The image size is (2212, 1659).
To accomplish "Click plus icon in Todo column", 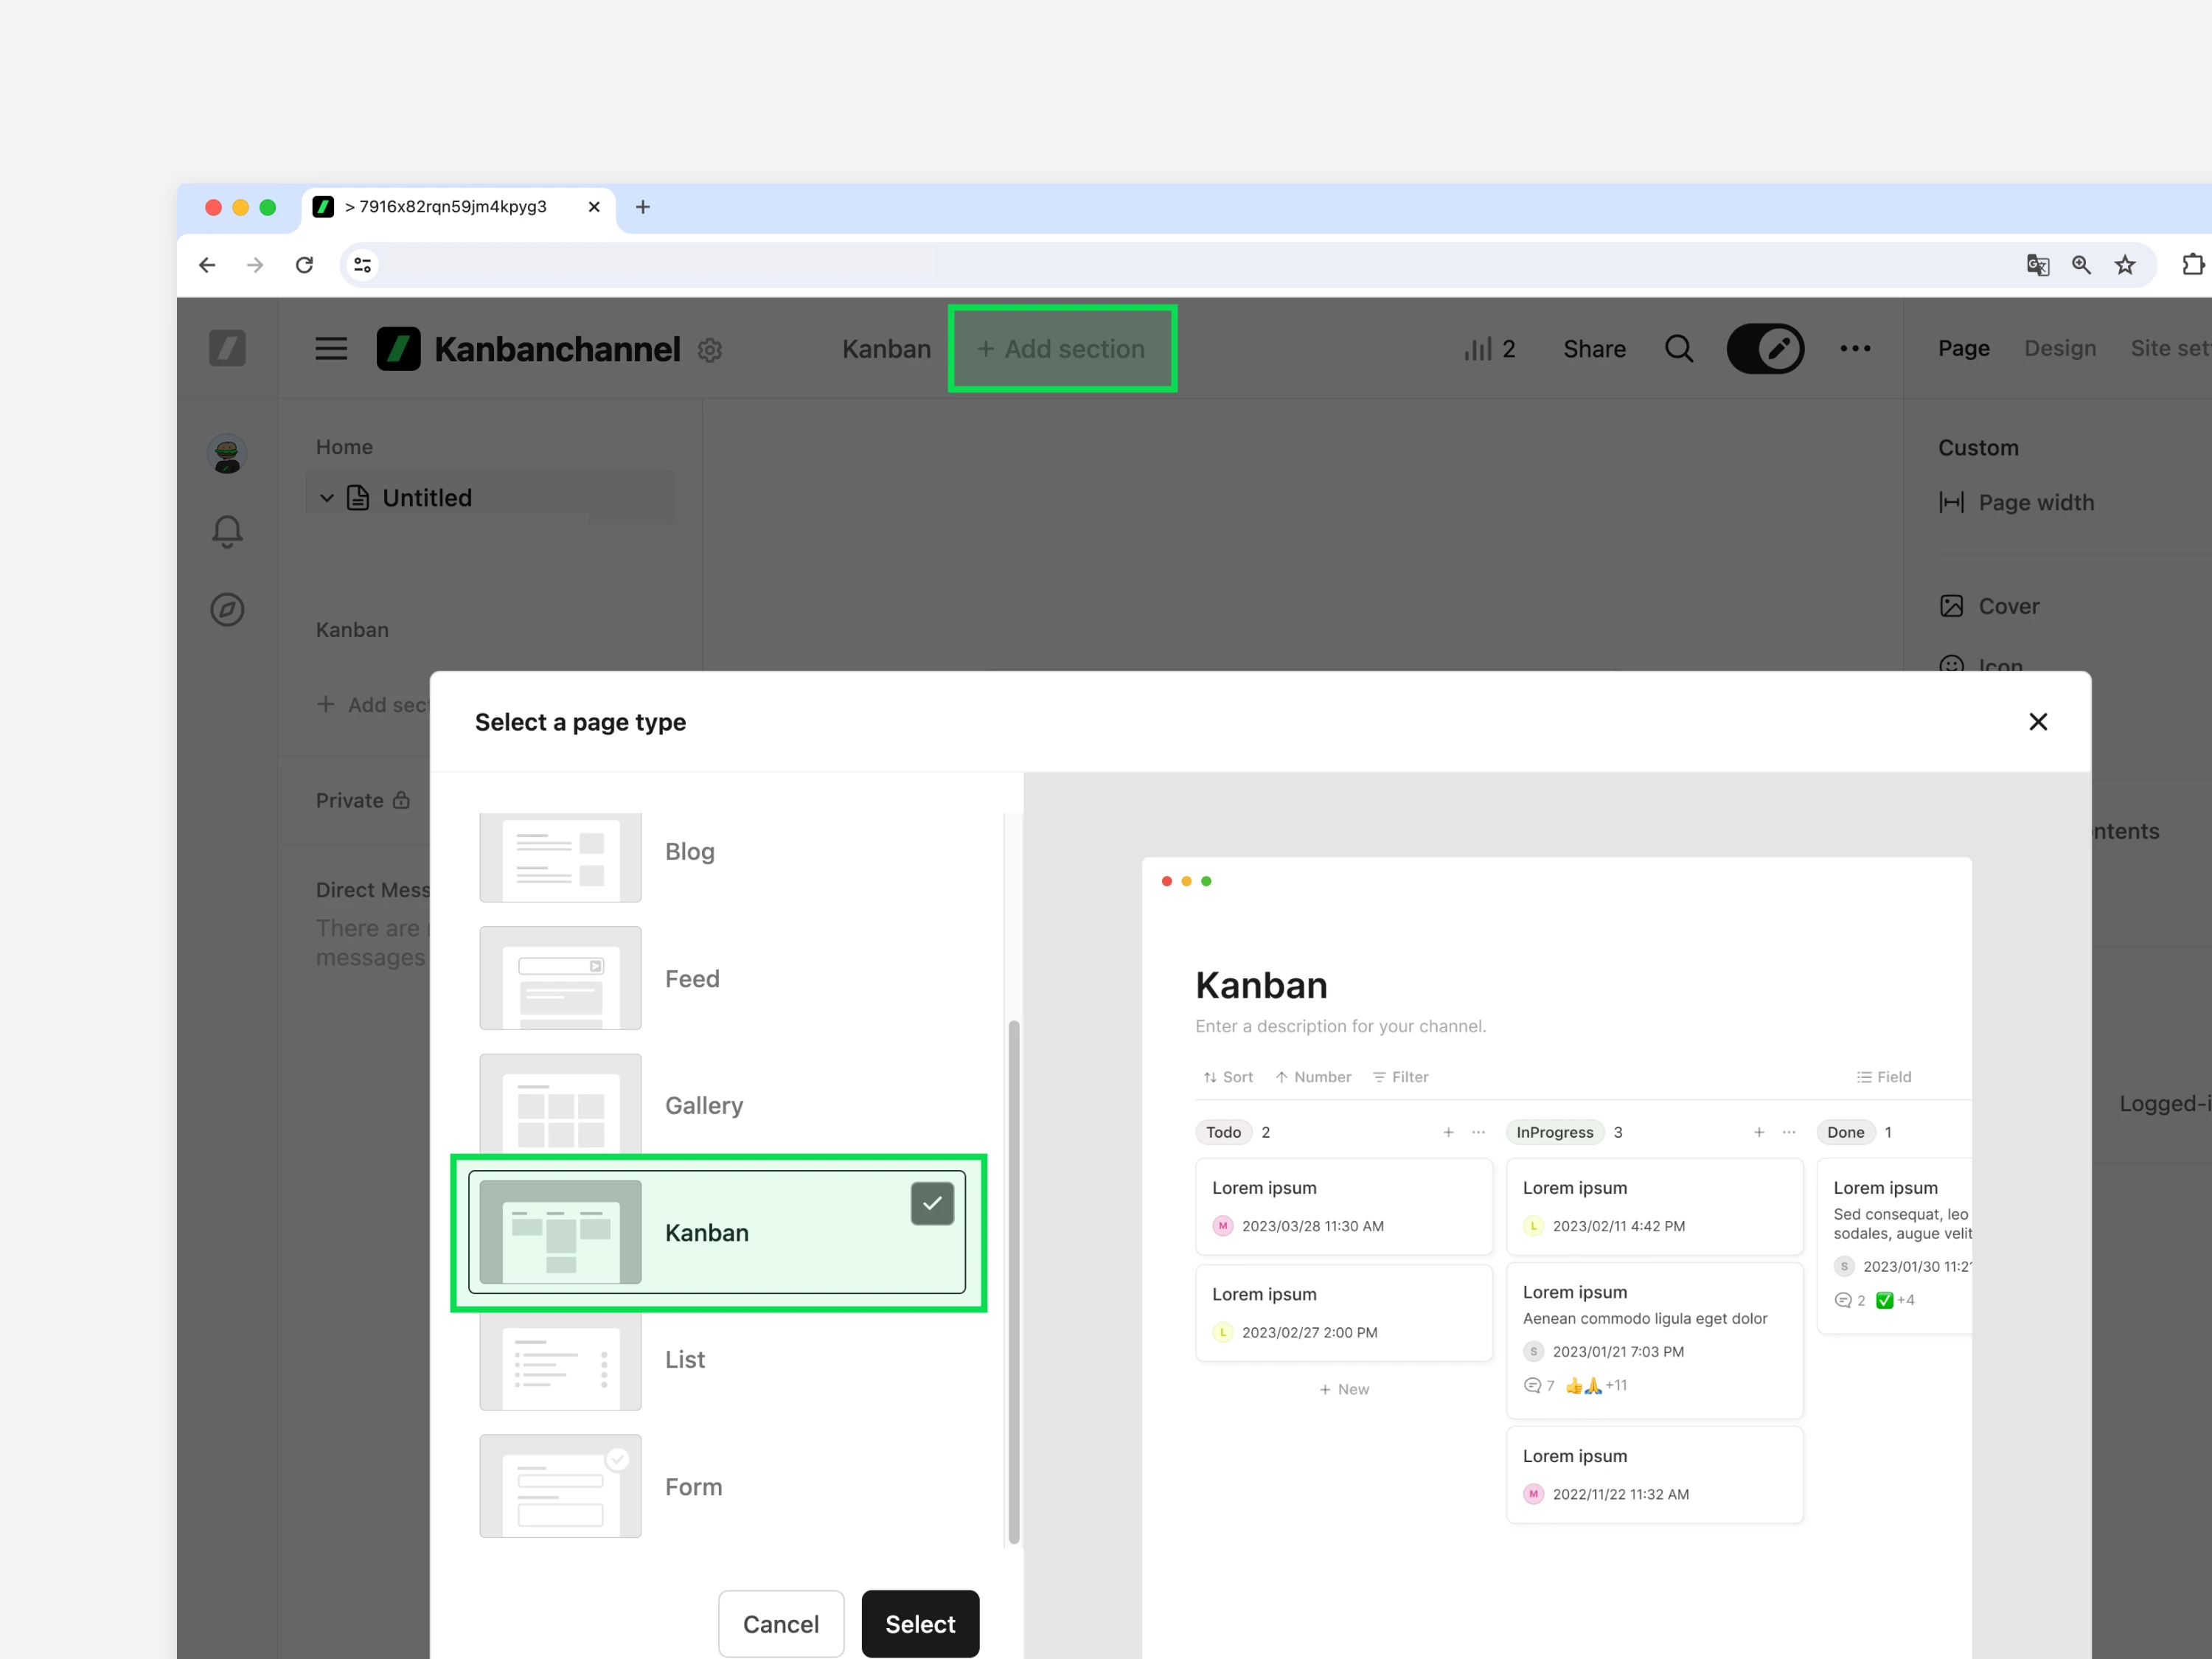I will point(1448,1132).
